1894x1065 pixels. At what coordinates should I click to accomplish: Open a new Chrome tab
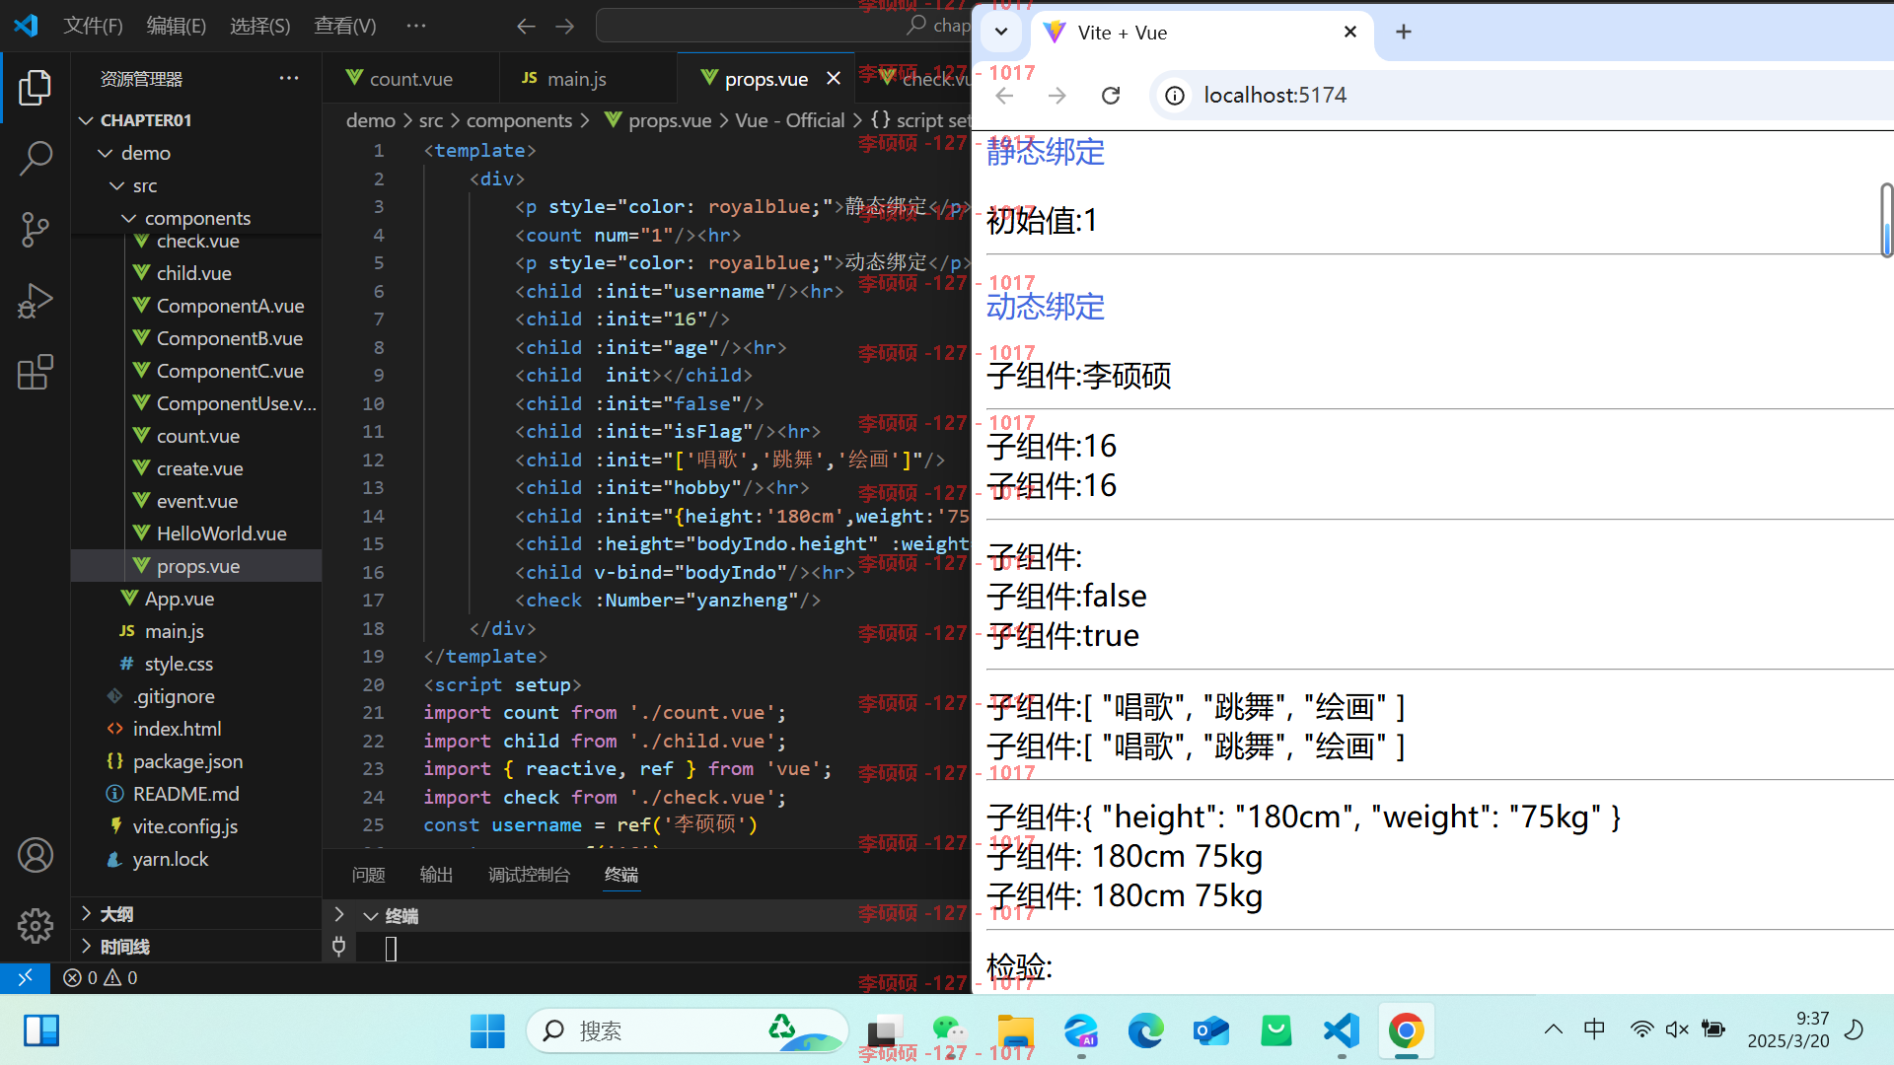1404,32
